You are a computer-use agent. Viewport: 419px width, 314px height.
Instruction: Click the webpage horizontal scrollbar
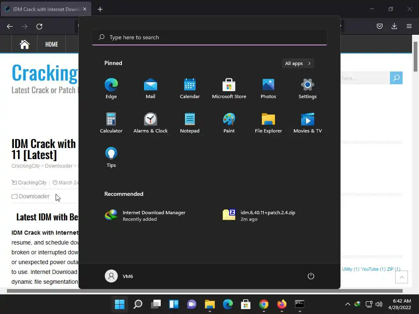tap(205, 291)
